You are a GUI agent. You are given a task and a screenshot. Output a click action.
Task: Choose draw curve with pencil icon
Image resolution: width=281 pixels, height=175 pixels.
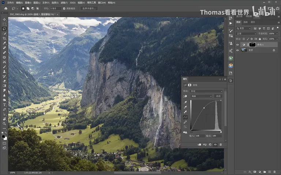point(185,122)
